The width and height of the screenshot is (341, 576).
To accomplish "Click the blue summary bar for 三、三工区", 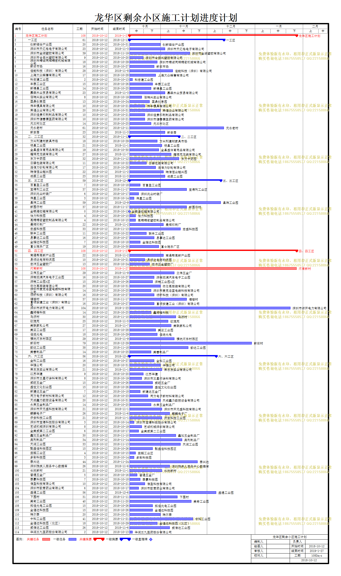I will 175,180.
